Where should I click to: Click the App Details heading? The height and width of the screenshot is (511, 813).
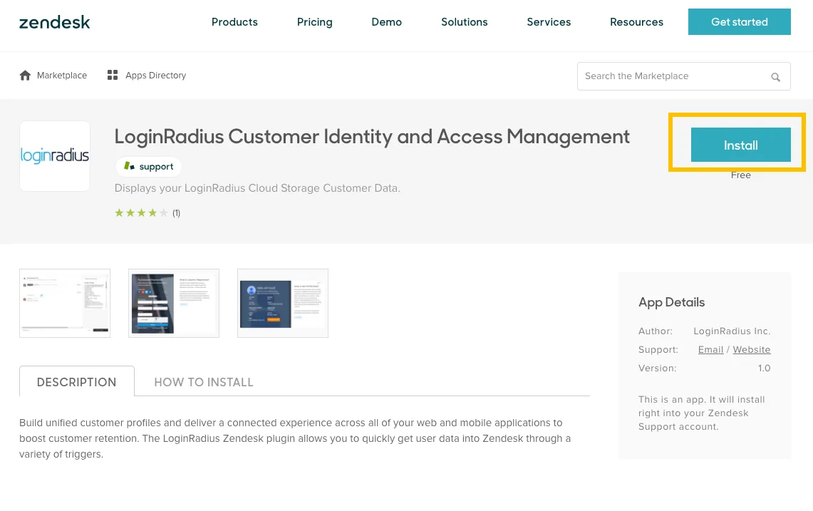671,302
